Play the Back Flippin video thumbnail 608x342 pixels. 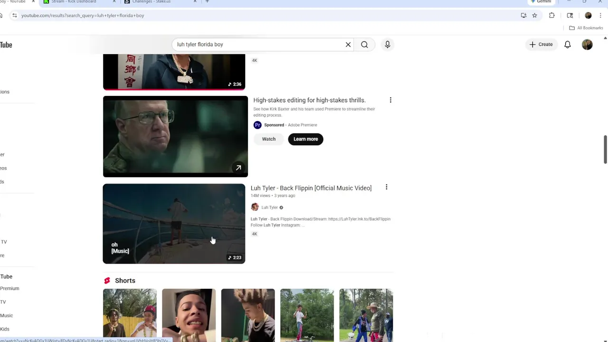click(174, 224)
